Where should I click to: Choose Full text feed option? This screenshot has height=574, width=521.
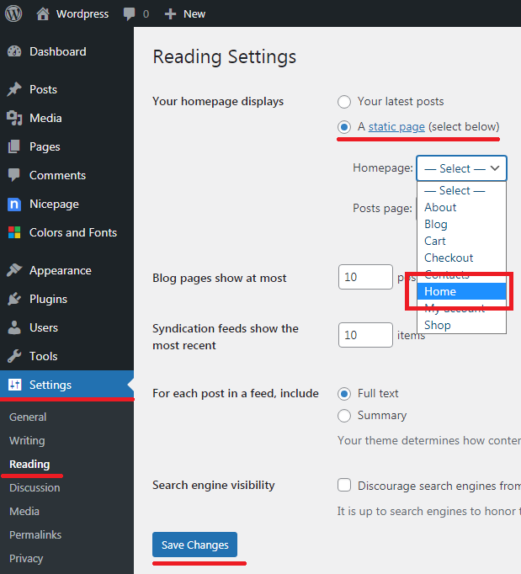344,394
